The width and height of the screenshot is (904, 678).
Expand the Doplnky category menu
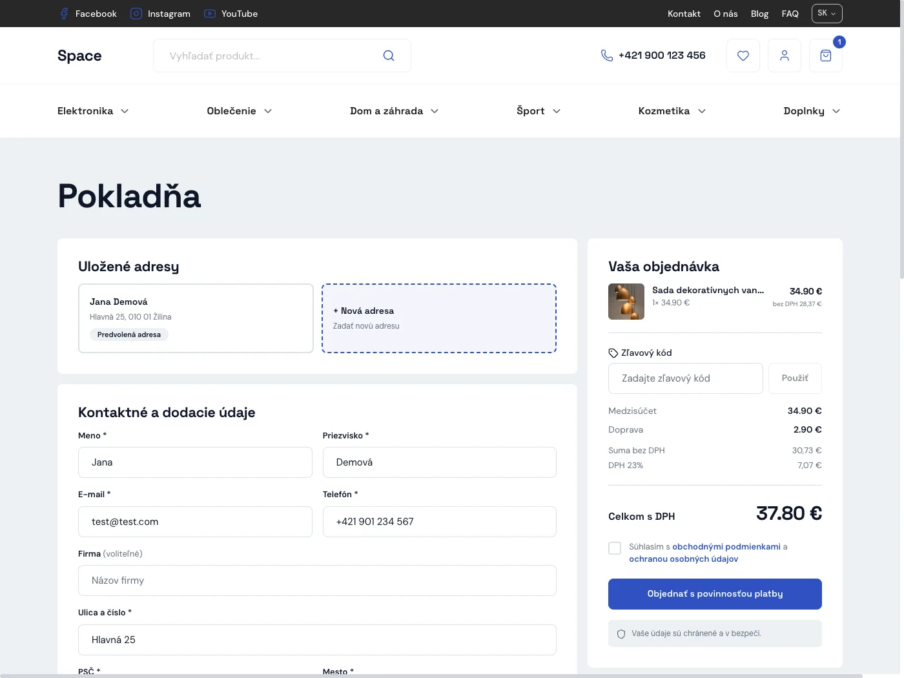click(x=812, y=111)
